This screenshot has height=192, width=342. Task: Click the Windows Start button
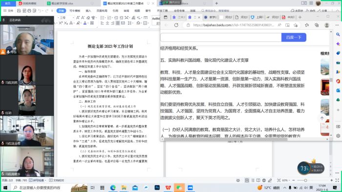click(x=5, y=188)
